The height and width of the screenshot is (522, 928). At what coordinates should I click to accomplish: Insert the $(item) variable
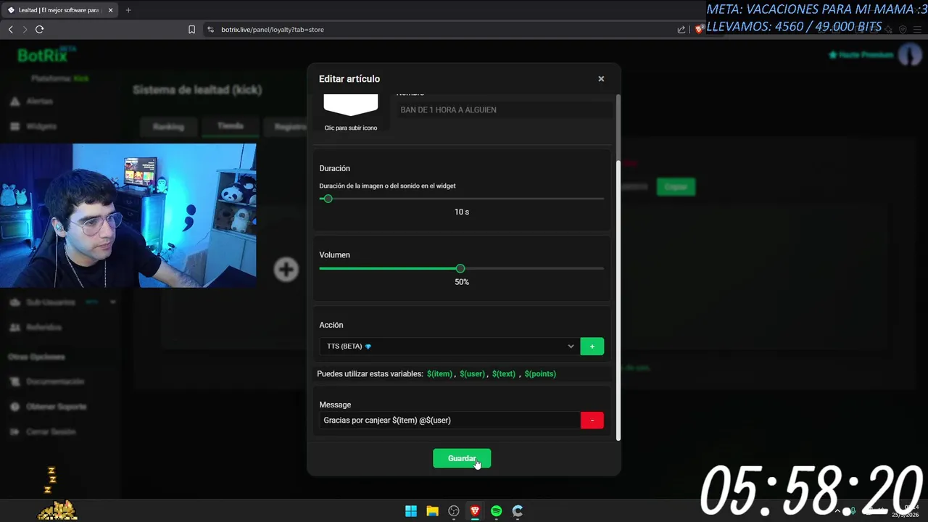click(x=439, y=374)
